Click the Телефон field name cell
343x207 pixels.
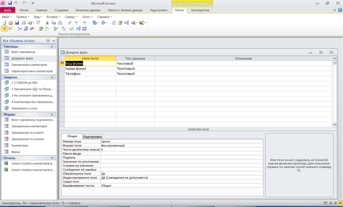click(x=90, y=74)
